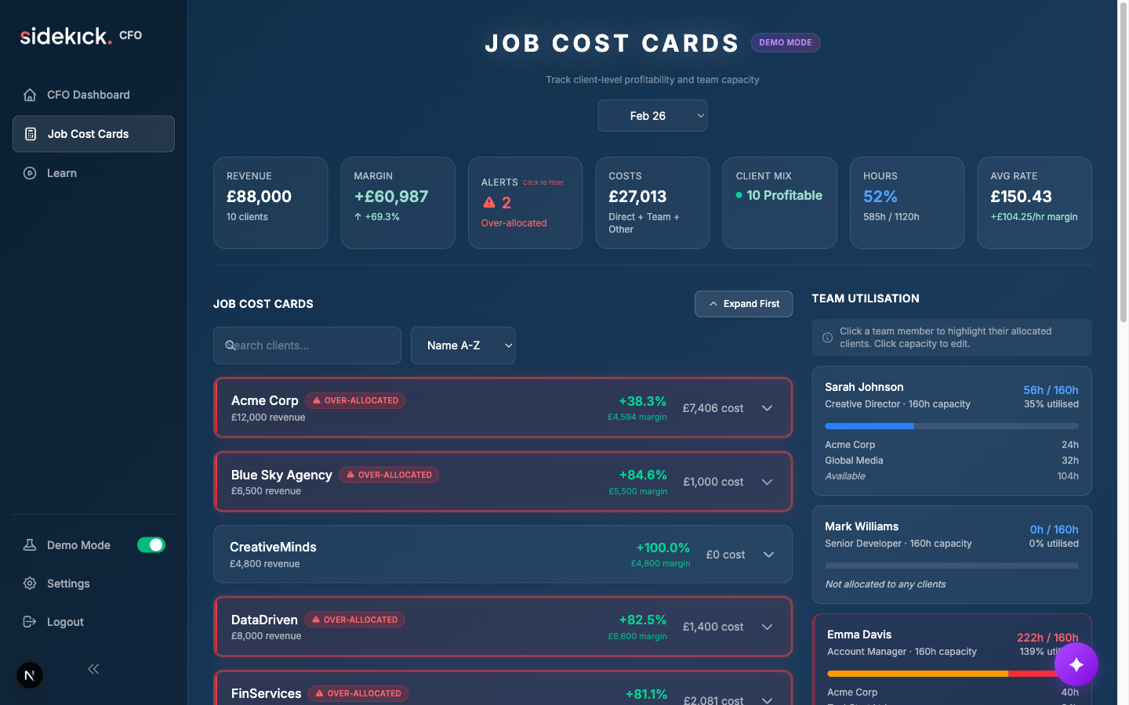
Task: Open the Learn section play icon
Action: pos(29,172)
